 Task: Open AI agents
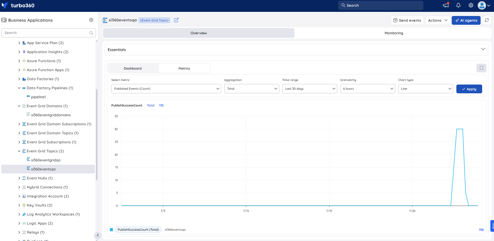coord(466,20)
